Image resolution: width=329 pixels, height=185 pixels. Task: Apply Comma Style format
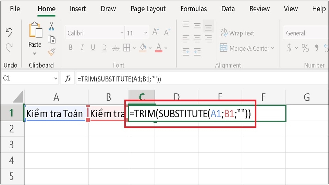click(317, 48)
